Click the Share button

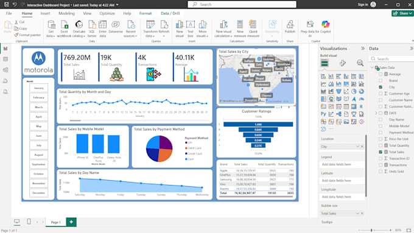click(x=402, y=13)
